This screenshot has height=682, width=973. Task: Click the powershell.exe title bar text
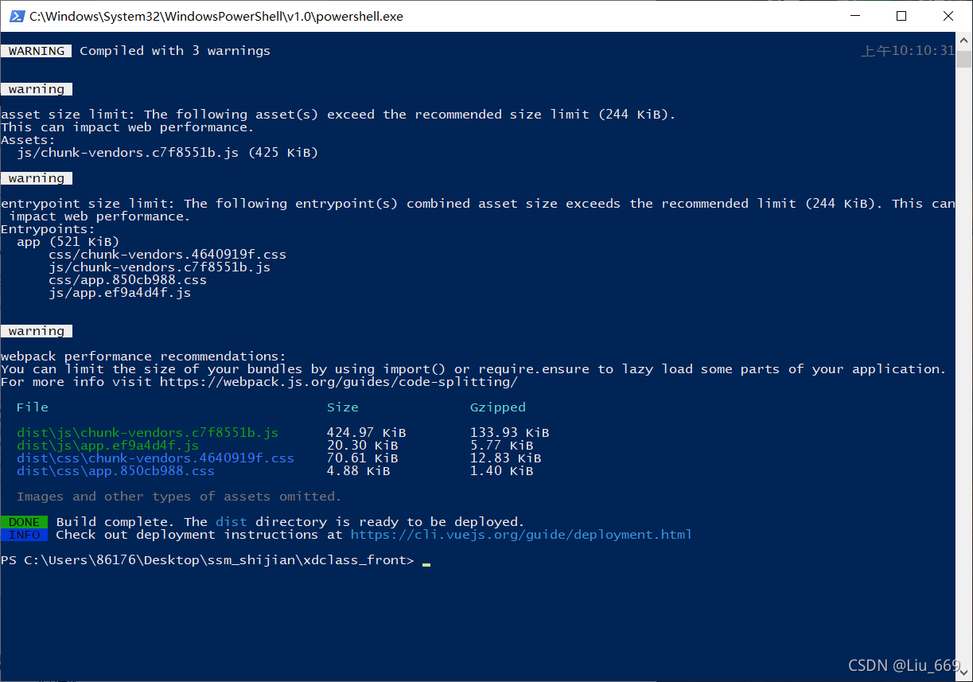click(216, 16)
